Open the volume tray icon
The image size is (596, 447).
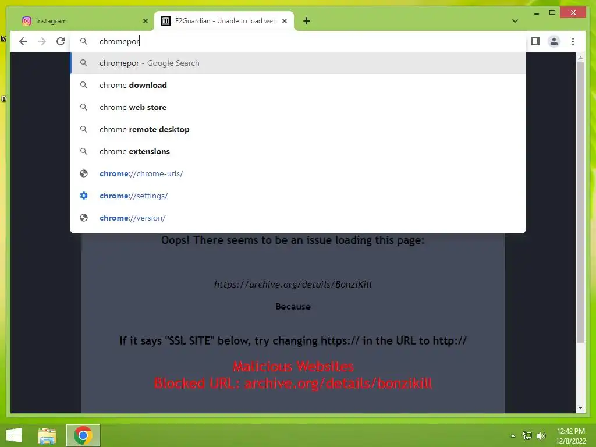tap(541, 436)
